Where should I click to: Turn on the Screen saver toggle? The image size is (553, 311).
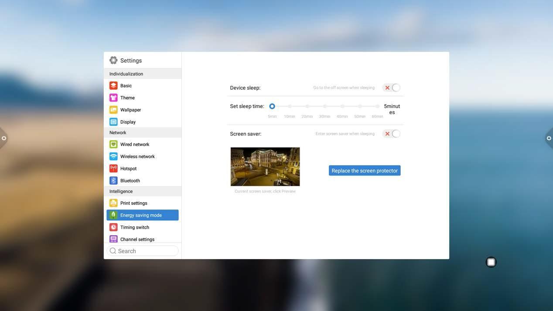pyautogui.click(x=392, y=134)
